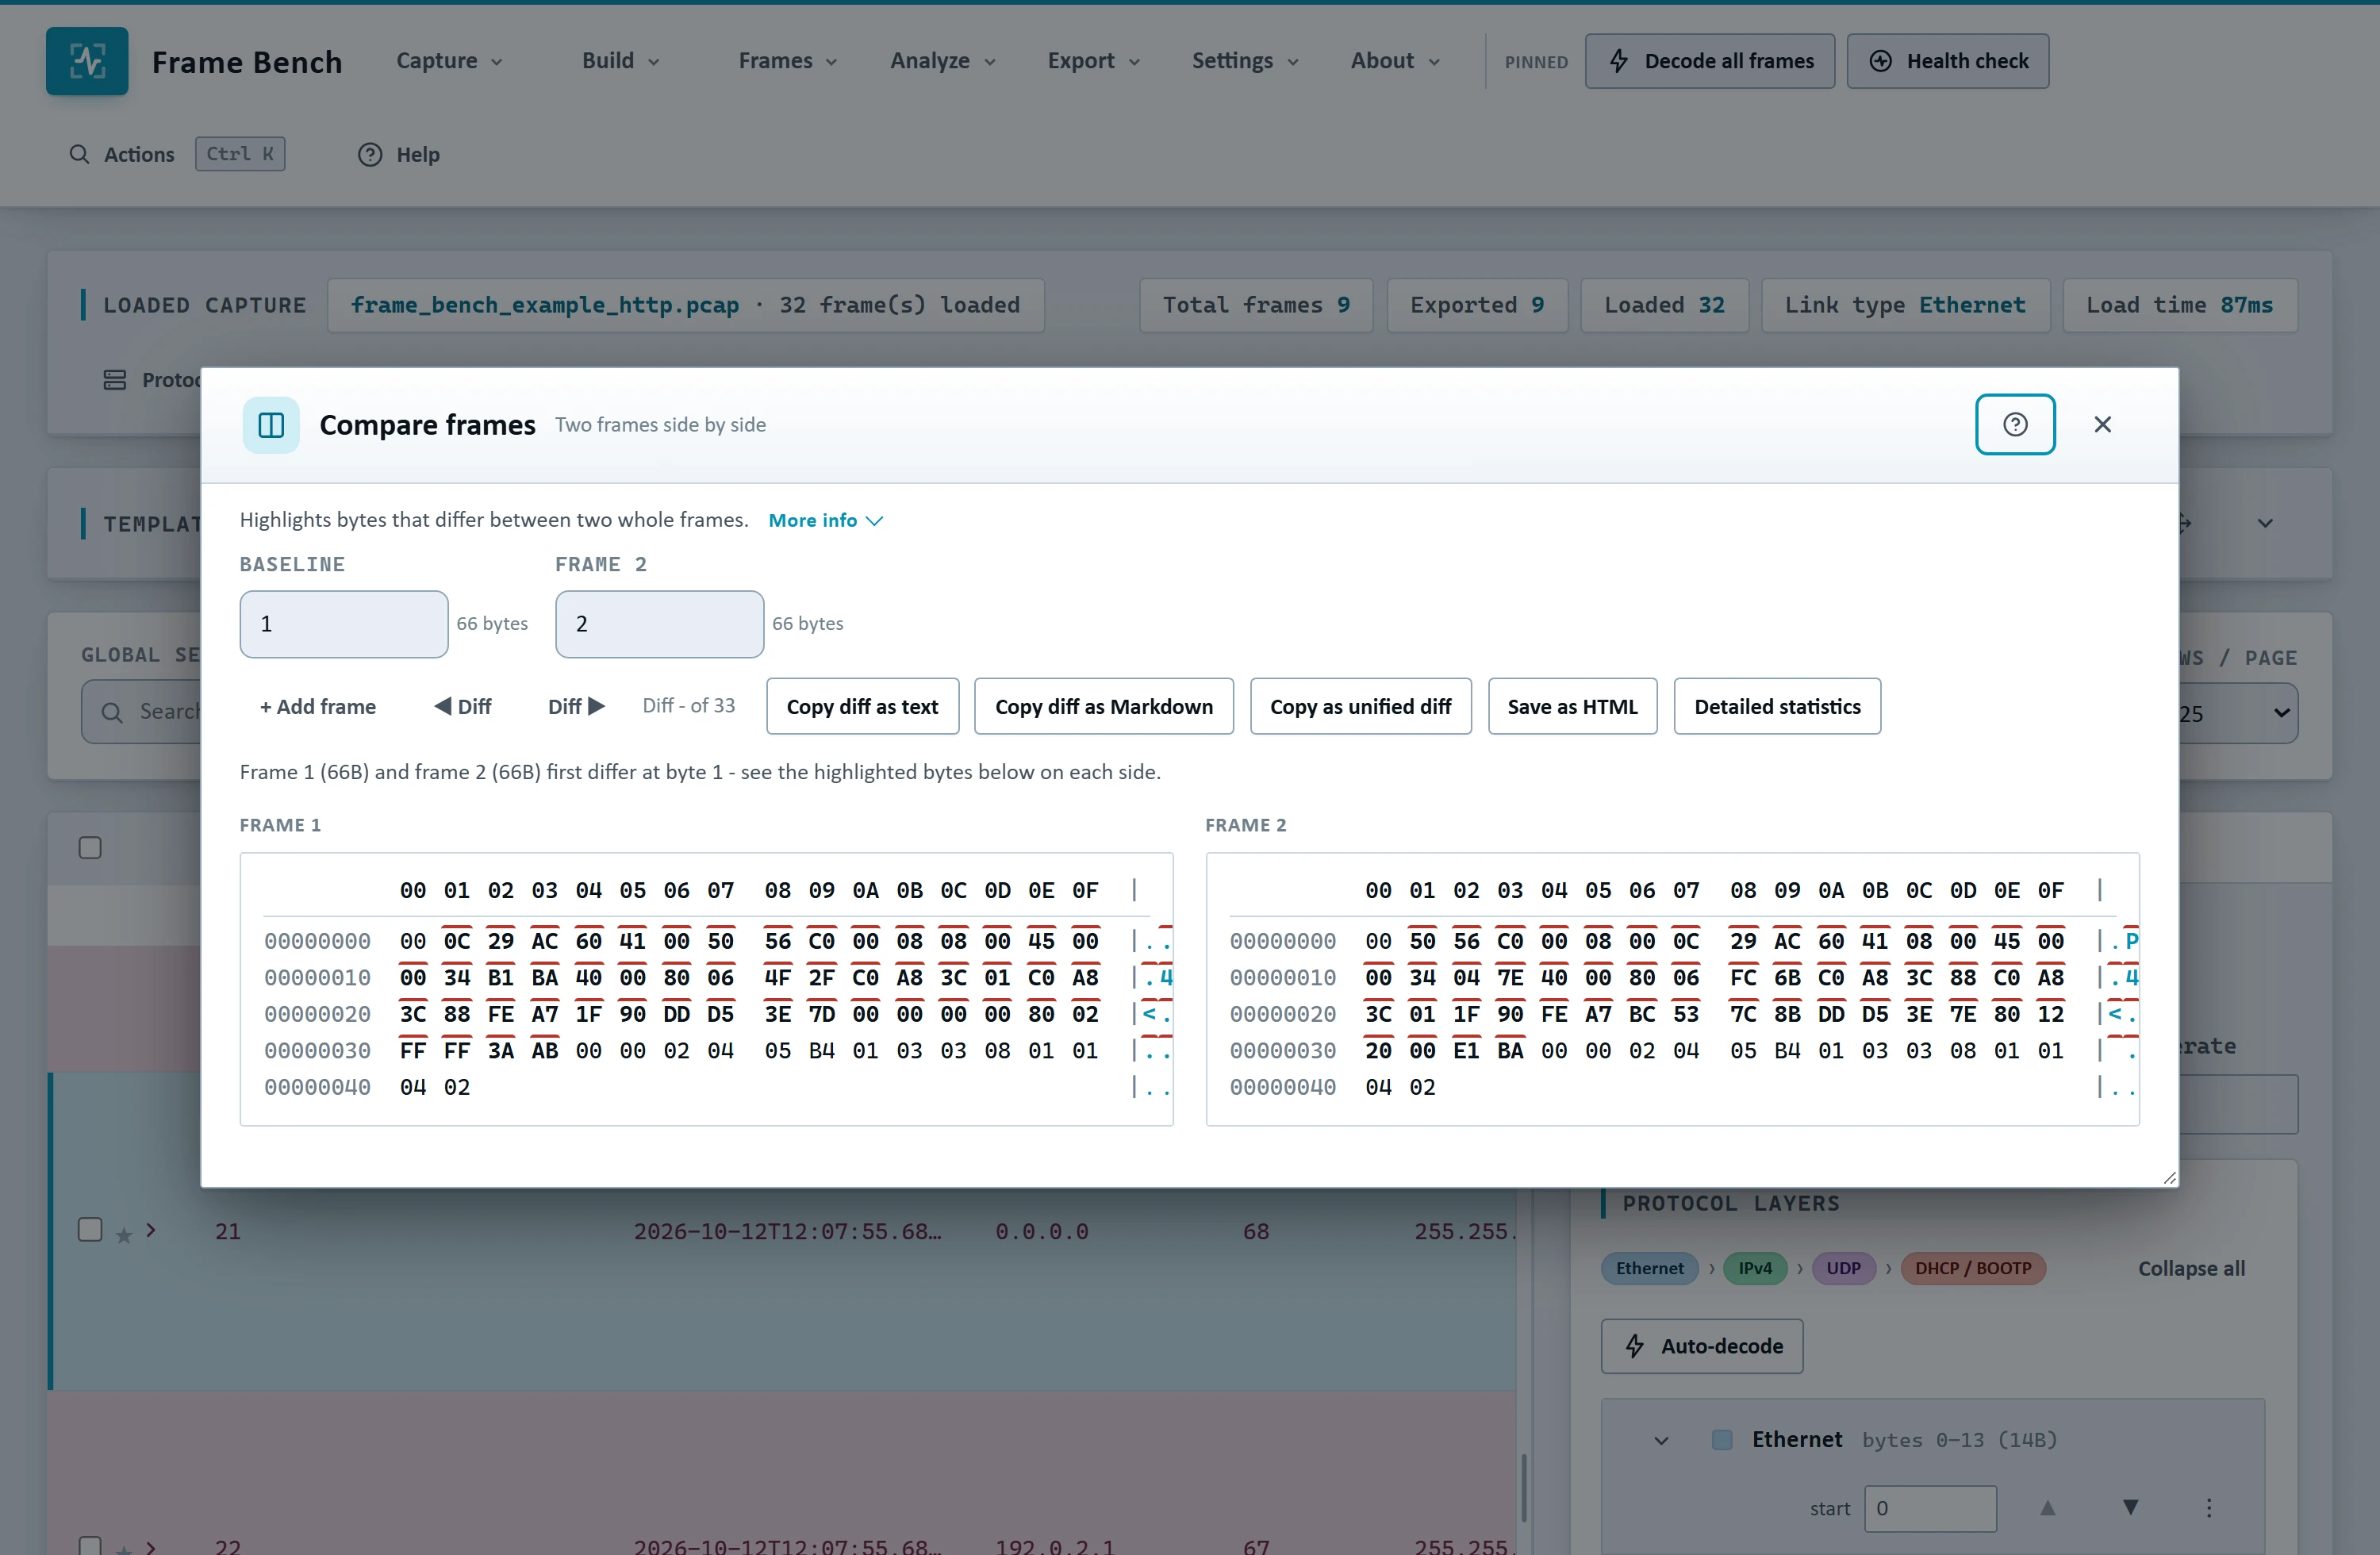
Task: Move Ethernet layer start down
Action: [2130, 1507]
